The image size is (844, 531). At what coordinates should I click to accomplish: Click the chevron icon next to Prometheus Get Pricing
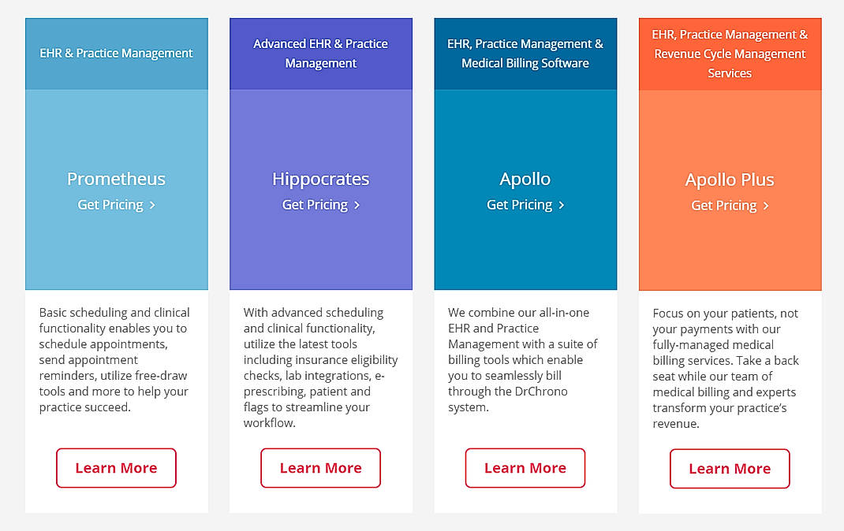pyautogui.click(x=152, y=205)
